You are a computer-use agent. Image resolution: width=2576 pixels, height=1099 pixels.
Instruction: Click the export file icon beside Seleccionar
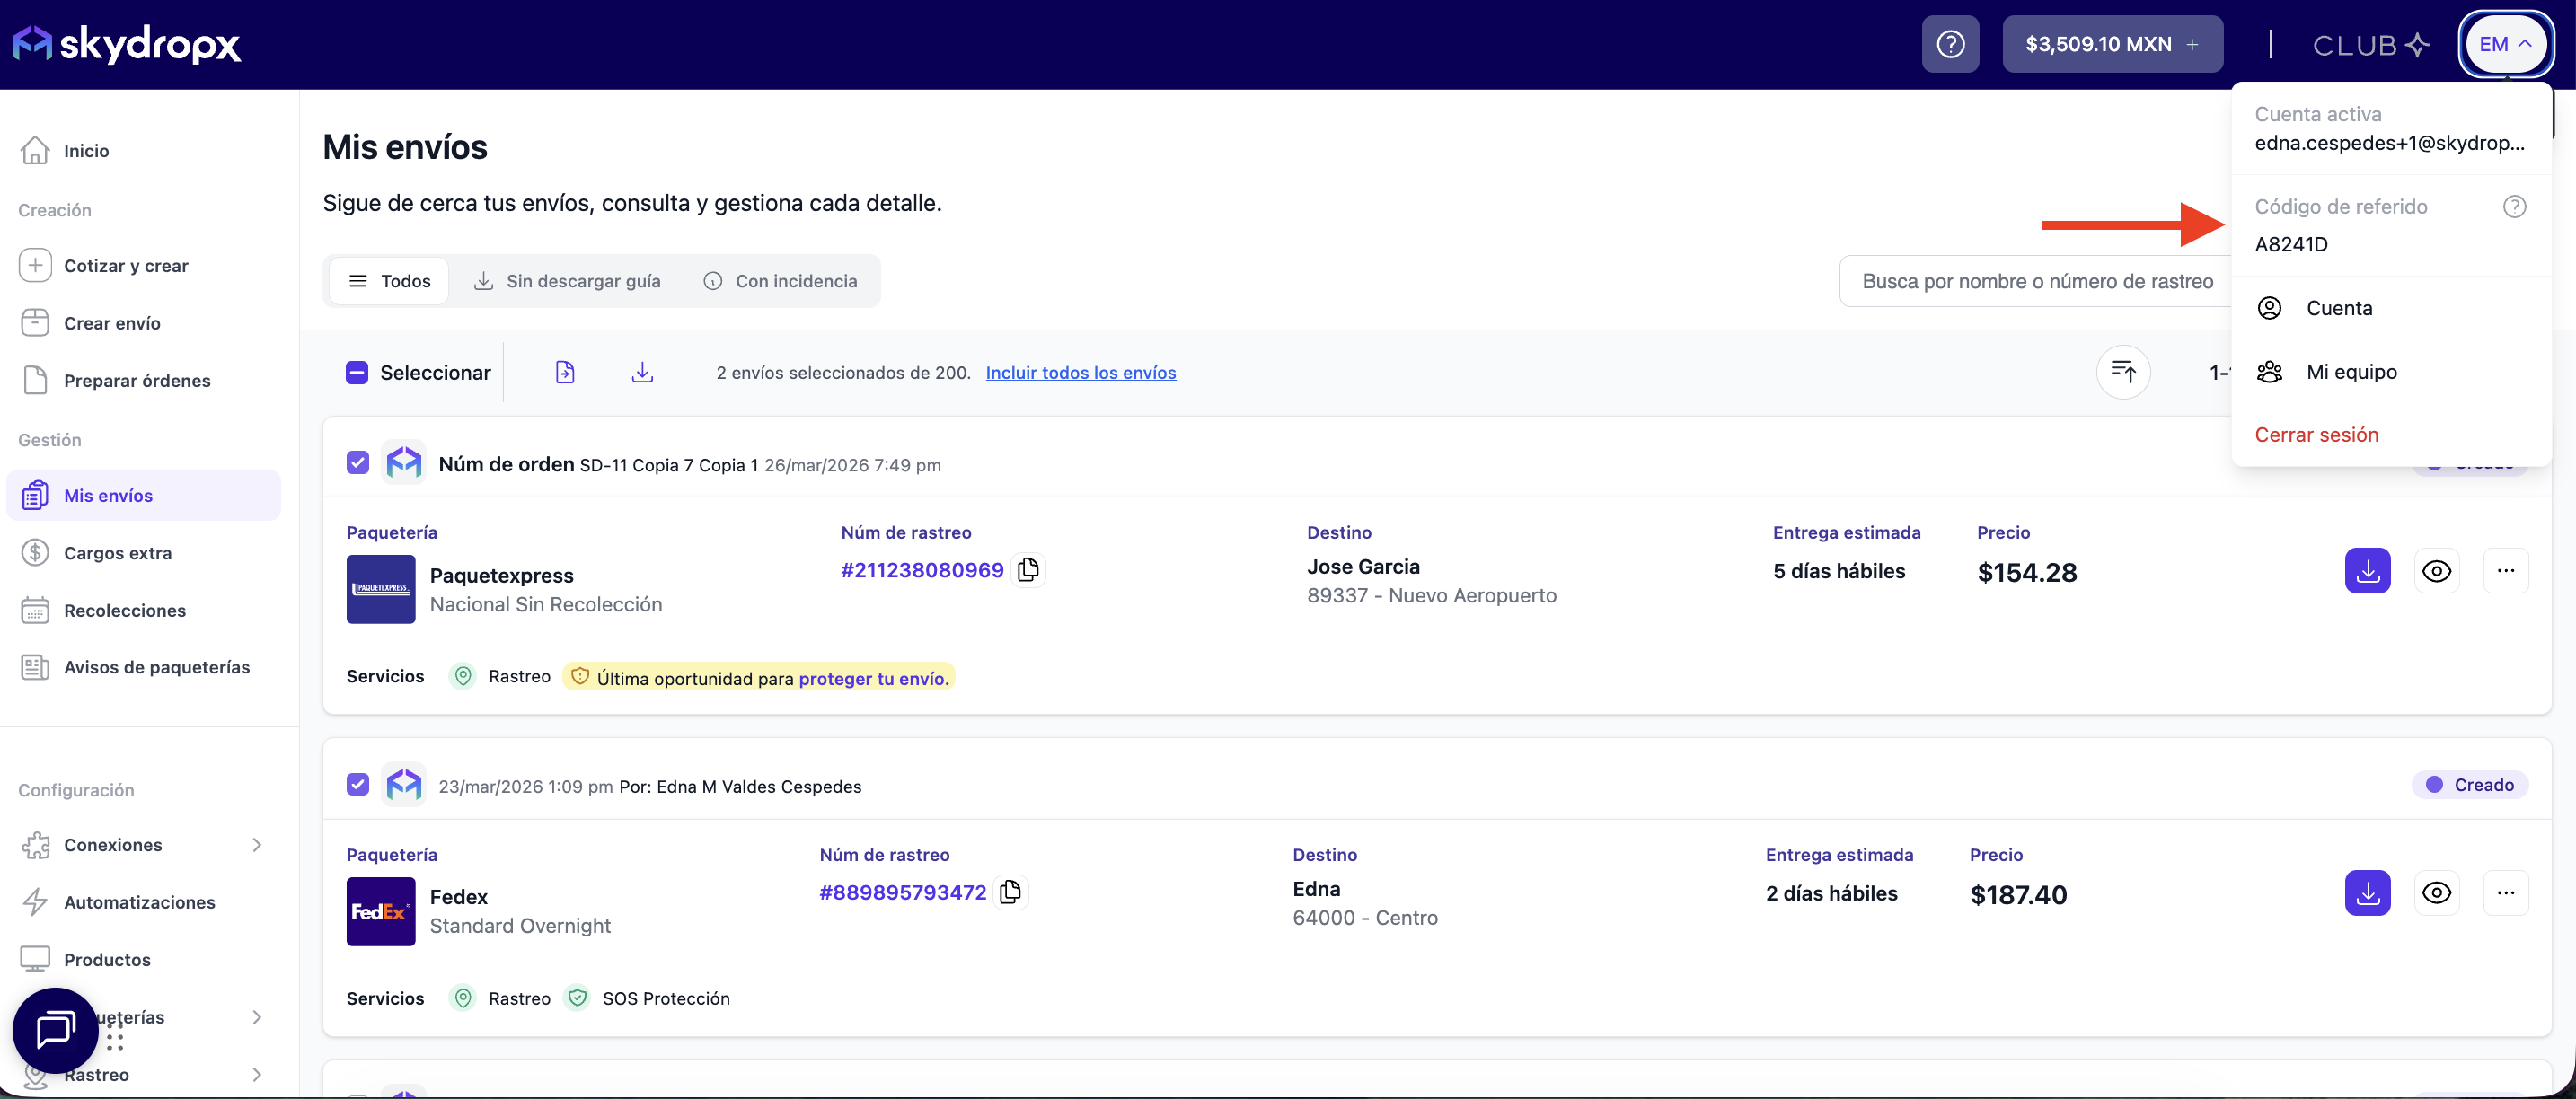565,373
